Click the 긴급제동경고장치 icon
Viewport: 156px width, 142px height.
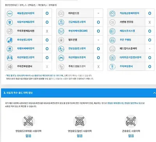(x=61, y=22)
